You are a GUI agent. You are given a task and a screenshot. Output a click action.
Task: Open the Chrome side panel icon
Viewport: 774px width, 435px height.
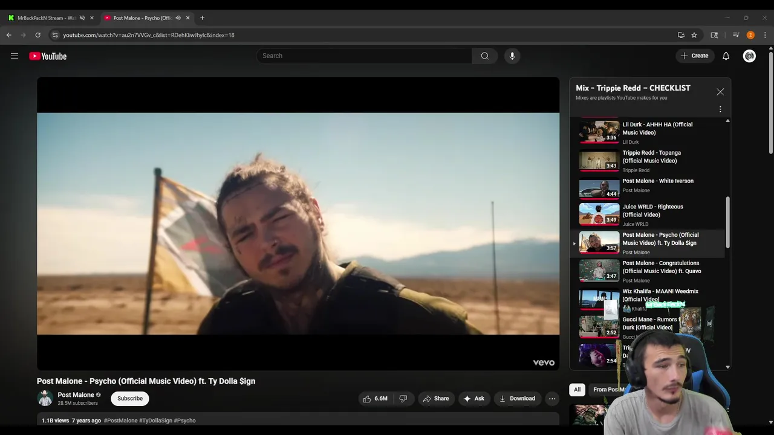click(x=714, y=35)
